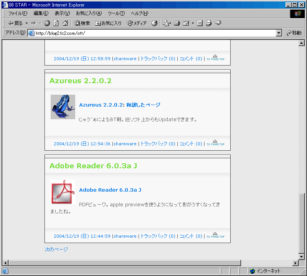Open the メディア media pane

point(137,23)
